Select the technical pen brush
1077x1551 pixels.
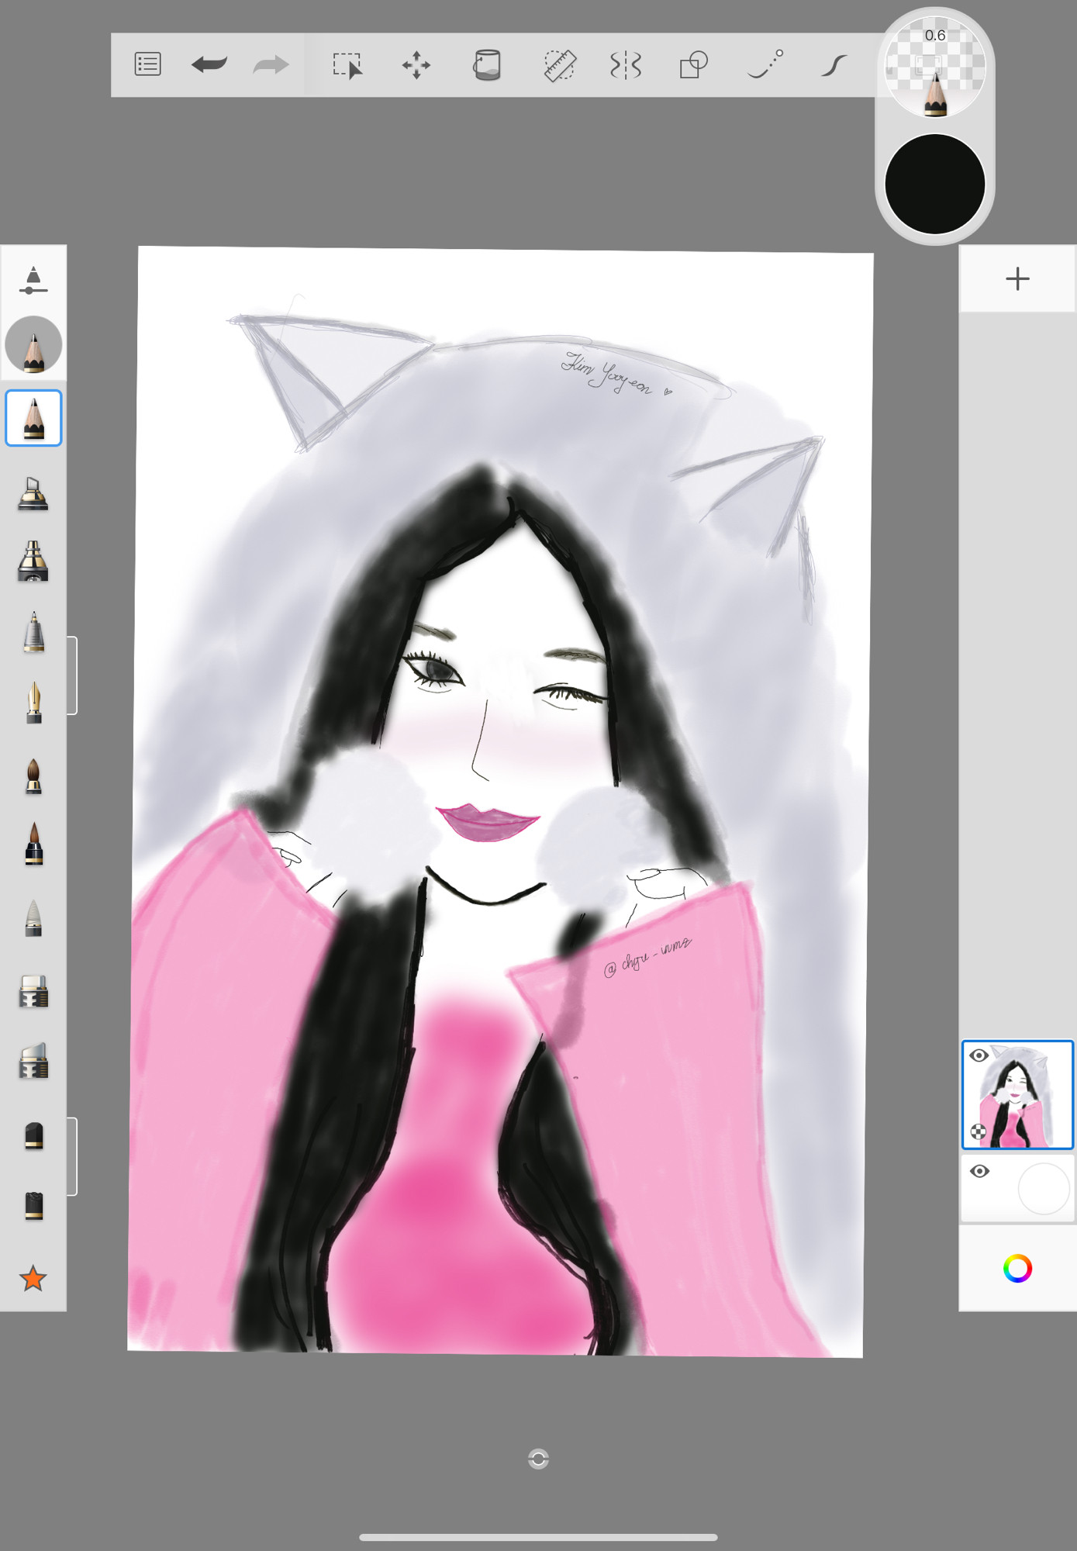coord(33,632)
